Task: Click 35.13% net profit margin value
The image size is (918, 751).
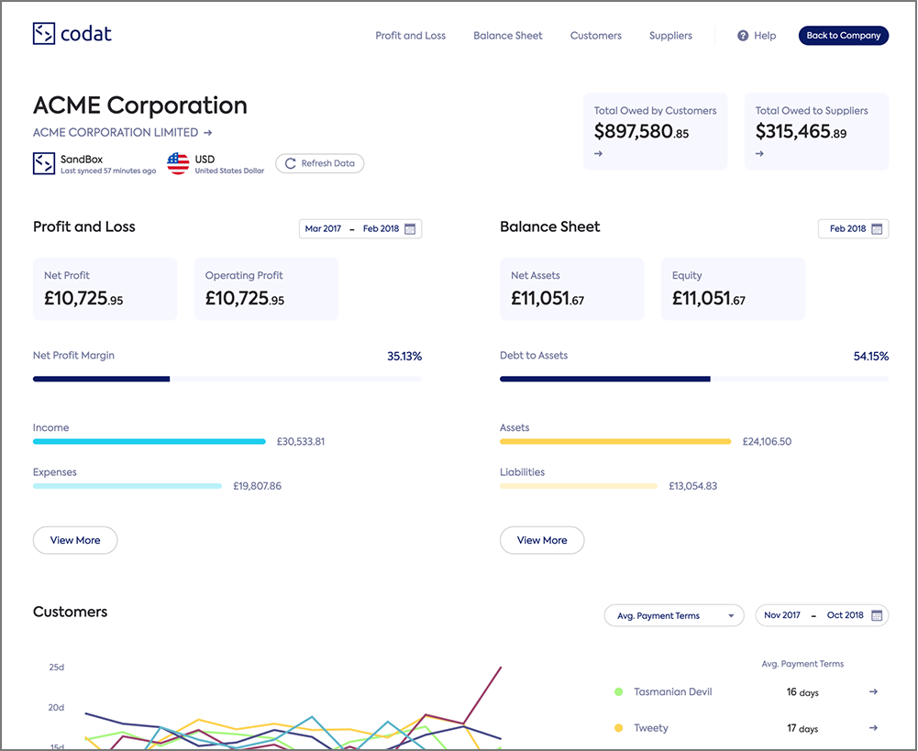Action: pos(404,357)
